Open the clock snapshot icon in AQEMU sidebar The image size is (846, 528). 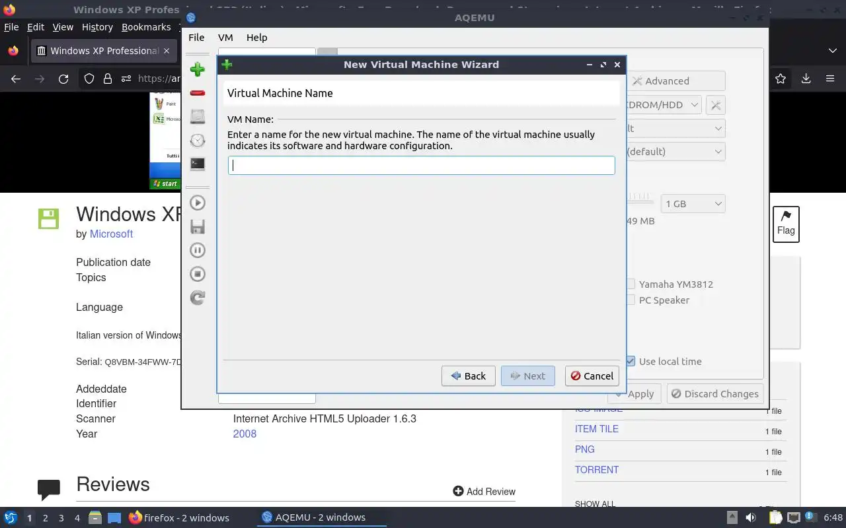pyautogui.click(x=197, y=141)
